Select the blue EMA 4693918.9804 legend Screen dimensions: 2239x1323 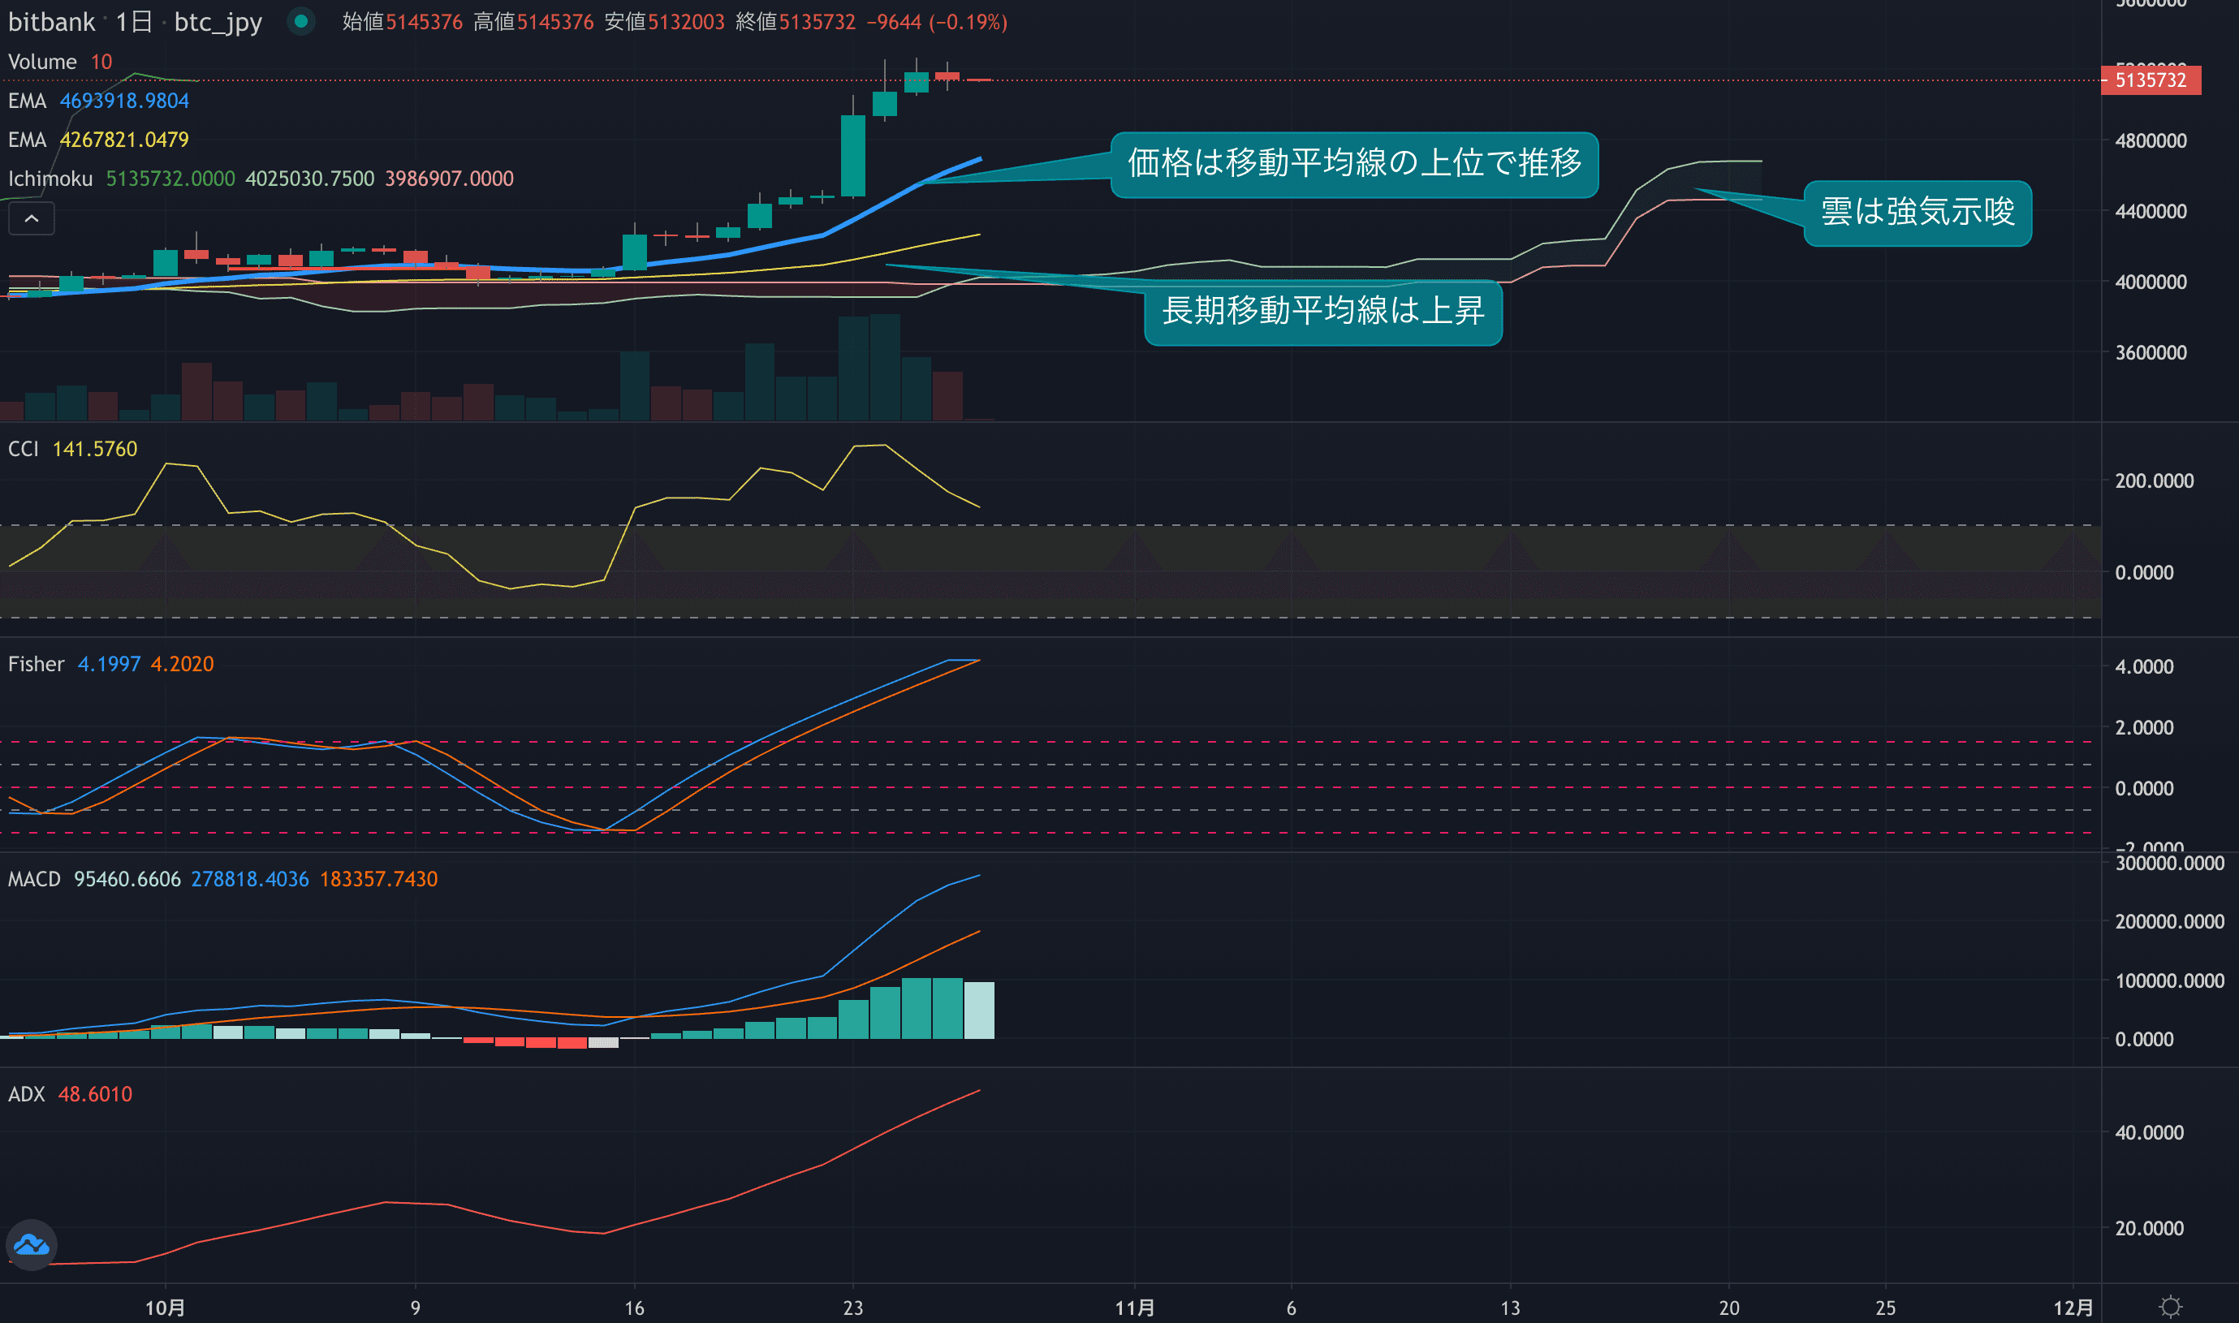point(98,101)
